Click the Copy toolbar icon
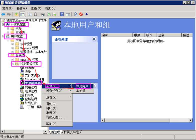This screenshot has height=140, width=196. point(30,14)
